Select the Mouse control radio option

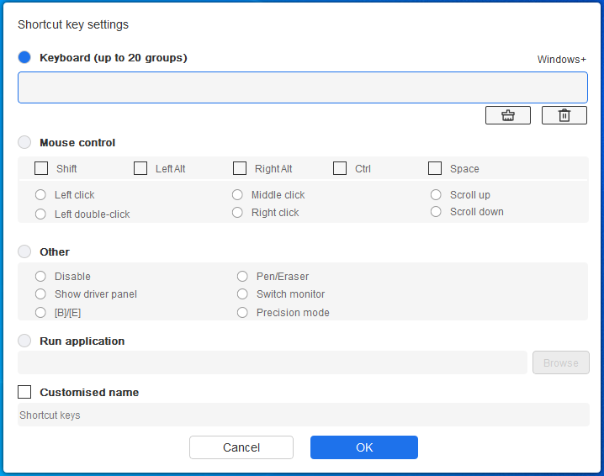tap(24, 143)
